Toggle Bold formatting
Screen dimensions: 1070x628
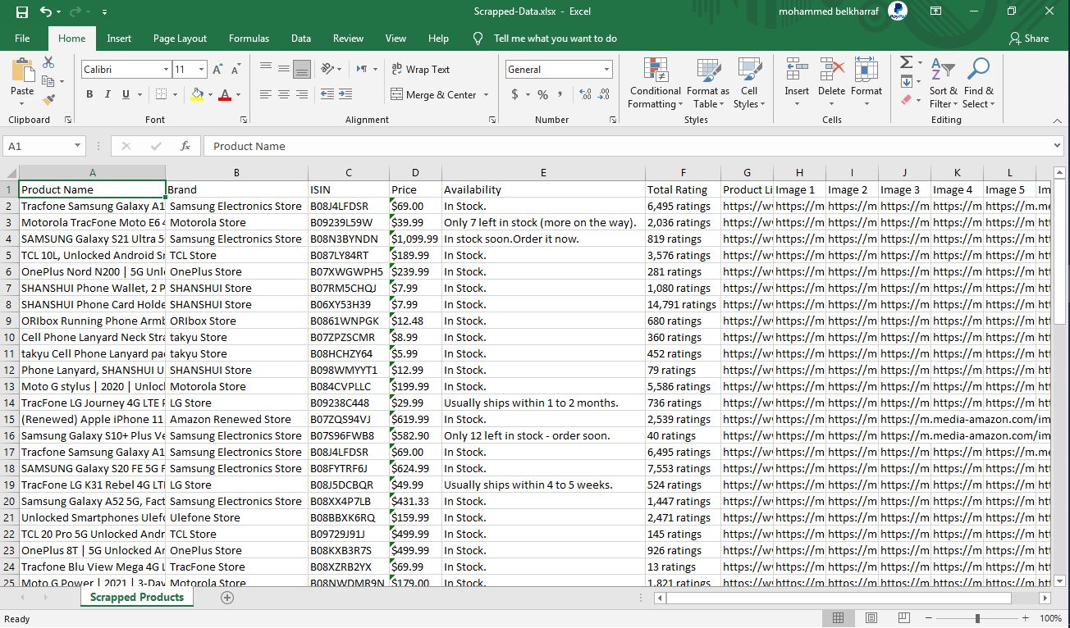pyautogui.click(x=89, y=95)
